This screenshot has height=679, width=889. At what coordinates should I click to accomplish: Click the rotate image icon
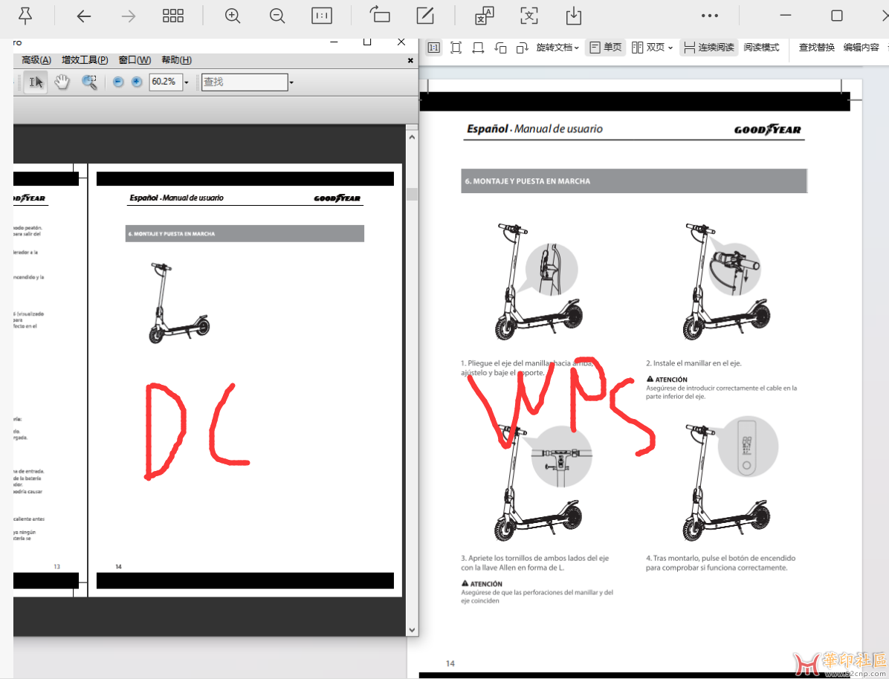point(380,16)
